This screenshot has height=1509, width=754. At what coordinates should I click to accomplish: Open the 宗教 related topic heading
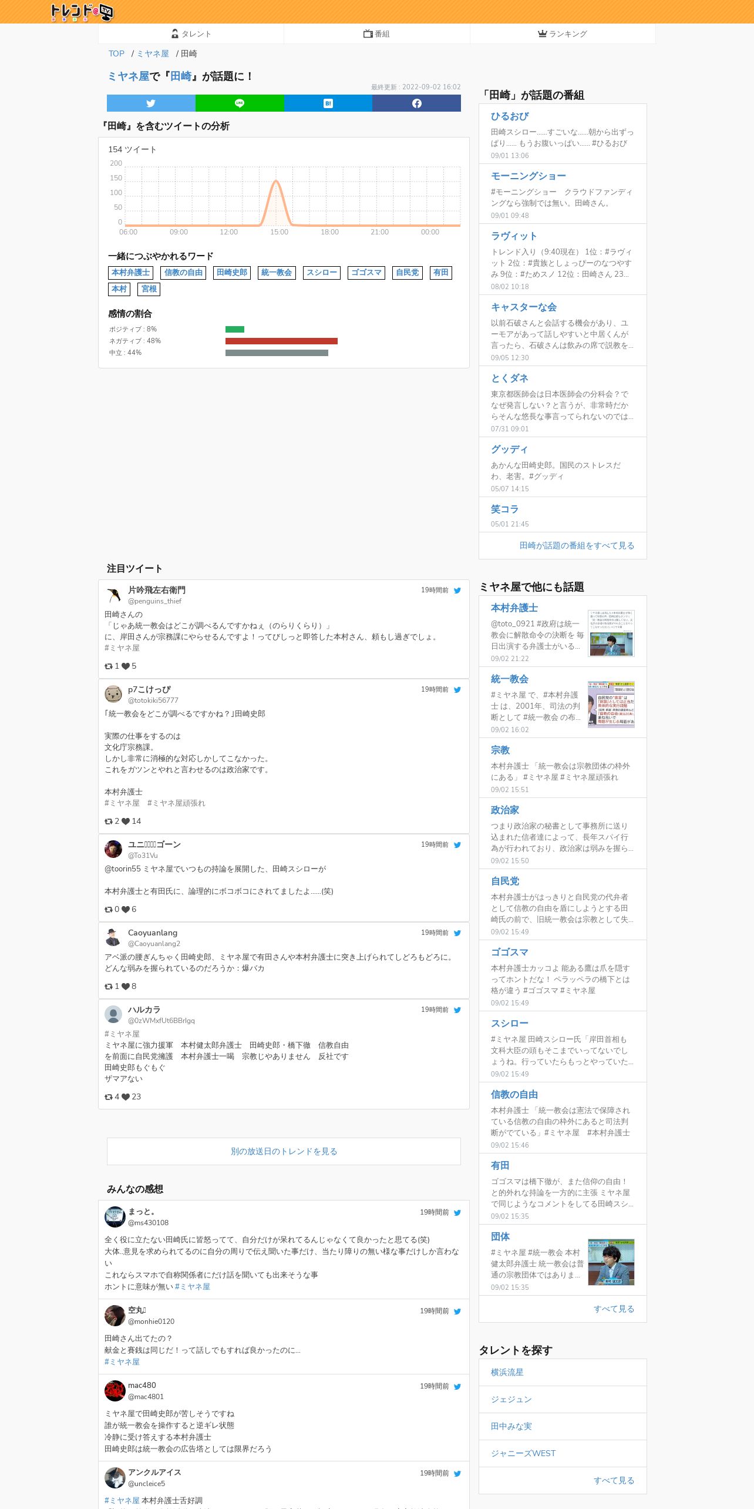pyautogui.click(x=500, y=750)
